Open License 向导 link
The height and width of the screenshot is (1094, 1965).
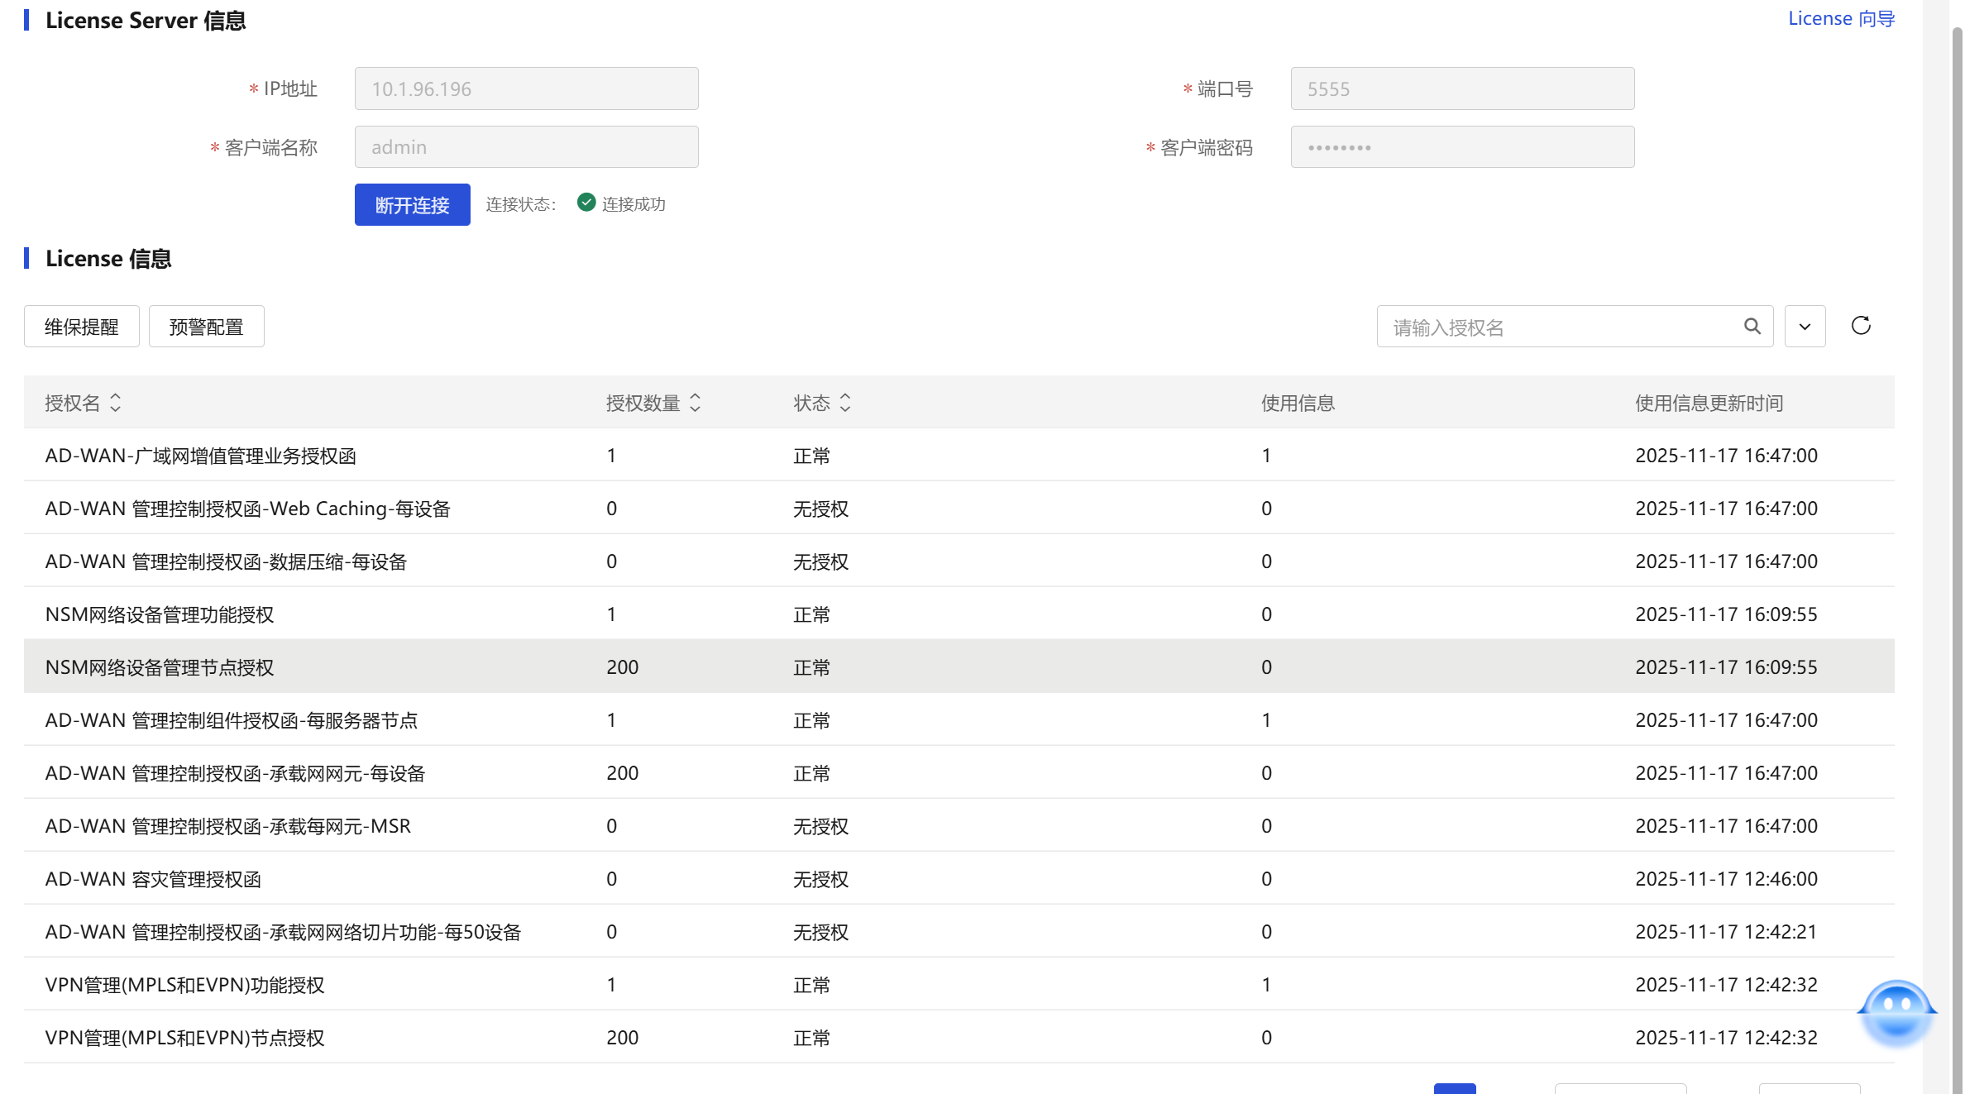click(x=1841, y=18)
